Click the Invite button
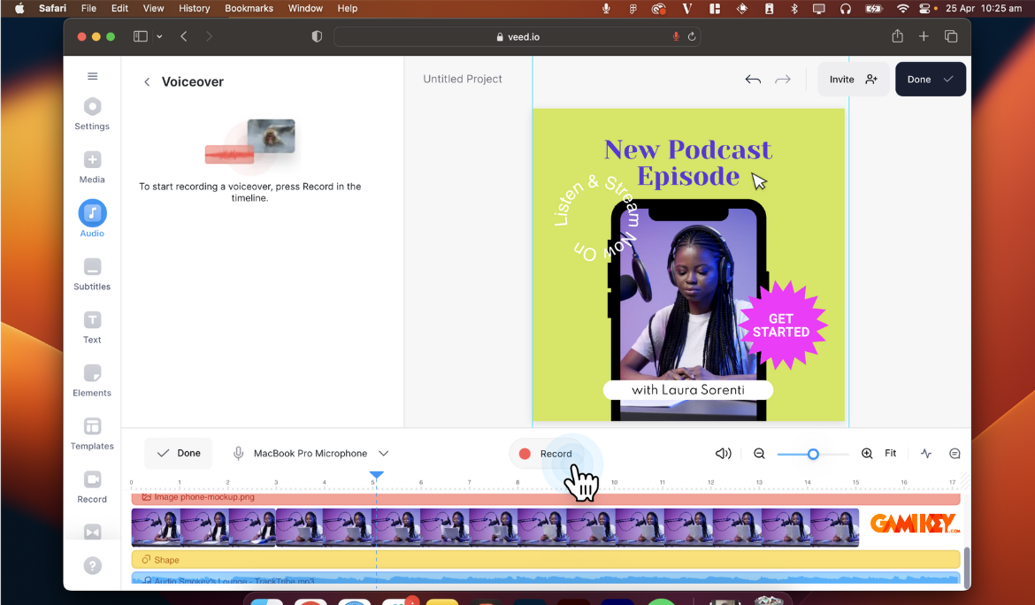 tap(853, 80)
